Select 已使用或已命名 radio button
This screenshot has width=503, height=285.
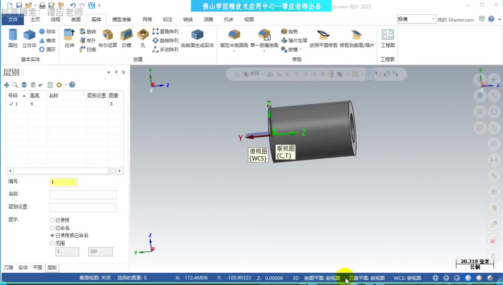pos(52,236)
